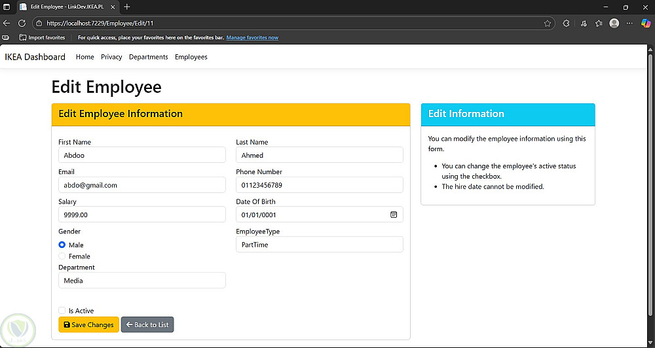Focus the Salary input field
655x348 pixels.
point(142,215)
